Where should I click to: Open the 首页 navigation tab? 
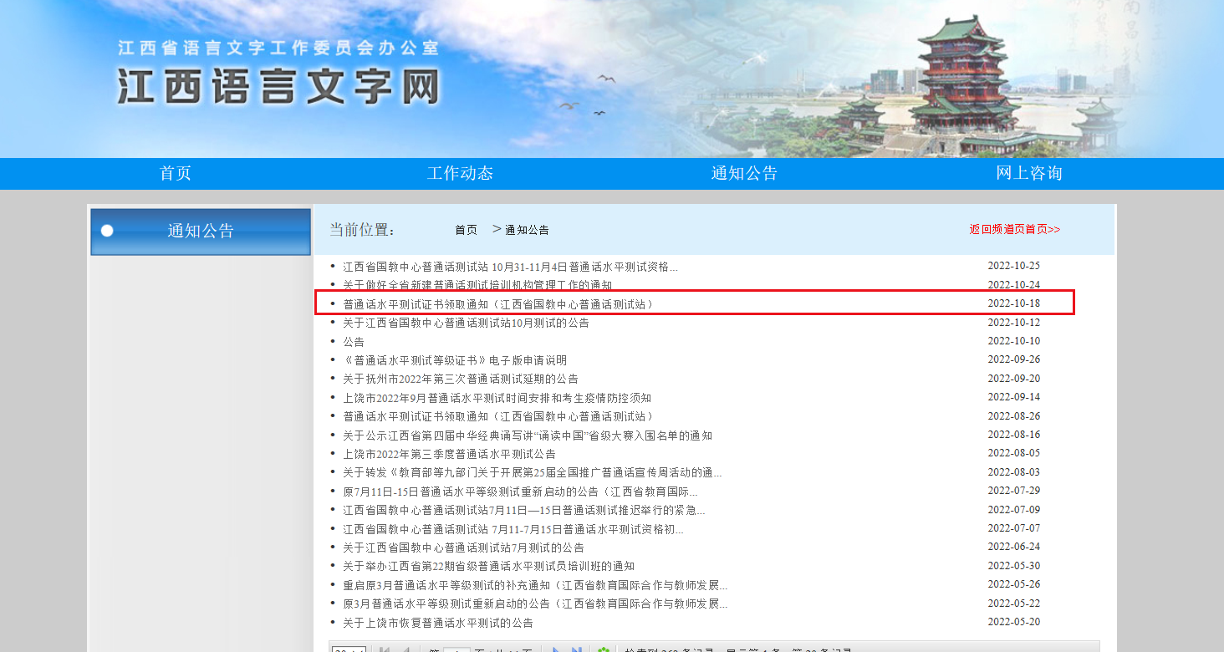[176, 173]
